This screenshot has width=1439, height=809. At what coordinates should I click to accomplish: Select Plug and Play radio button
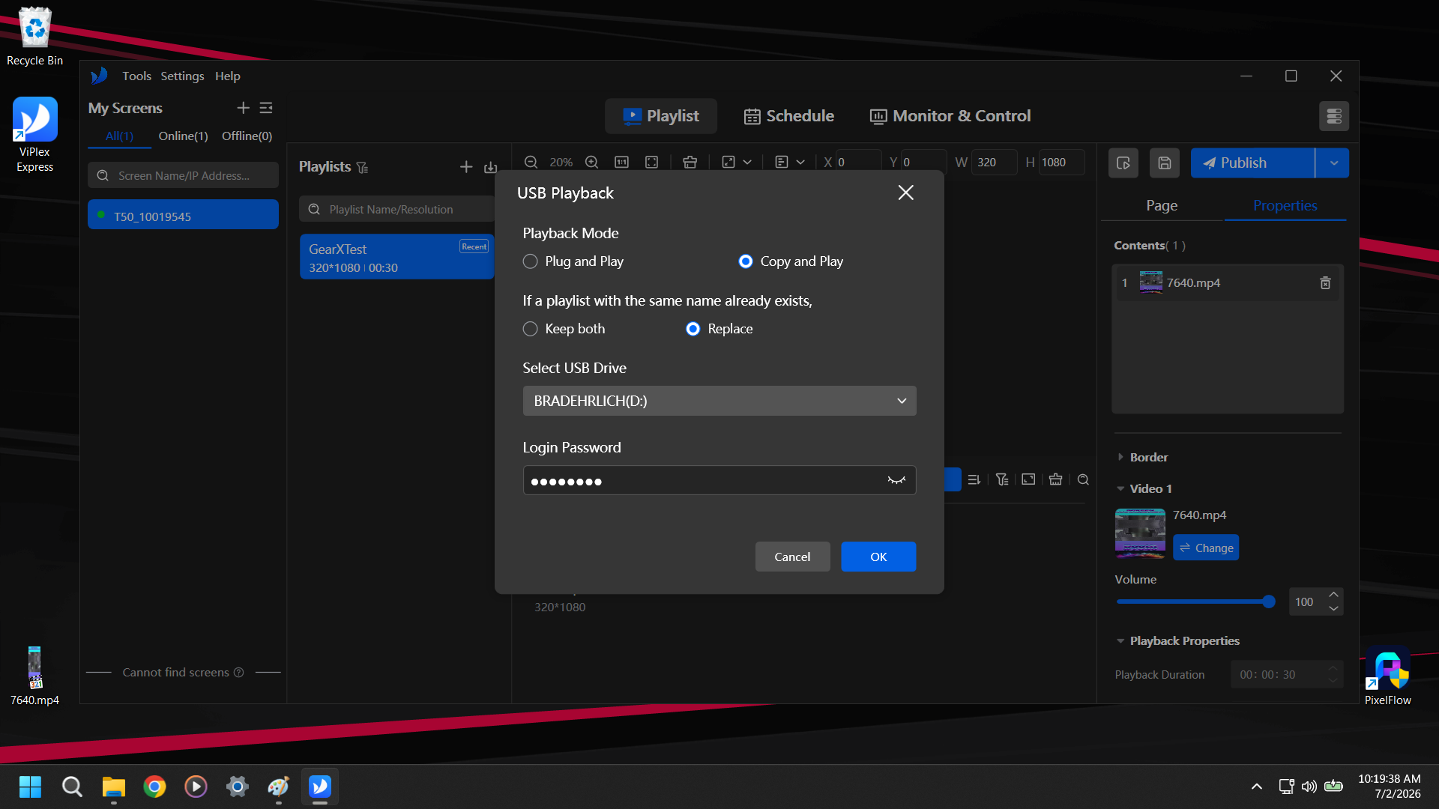(530, 261)
